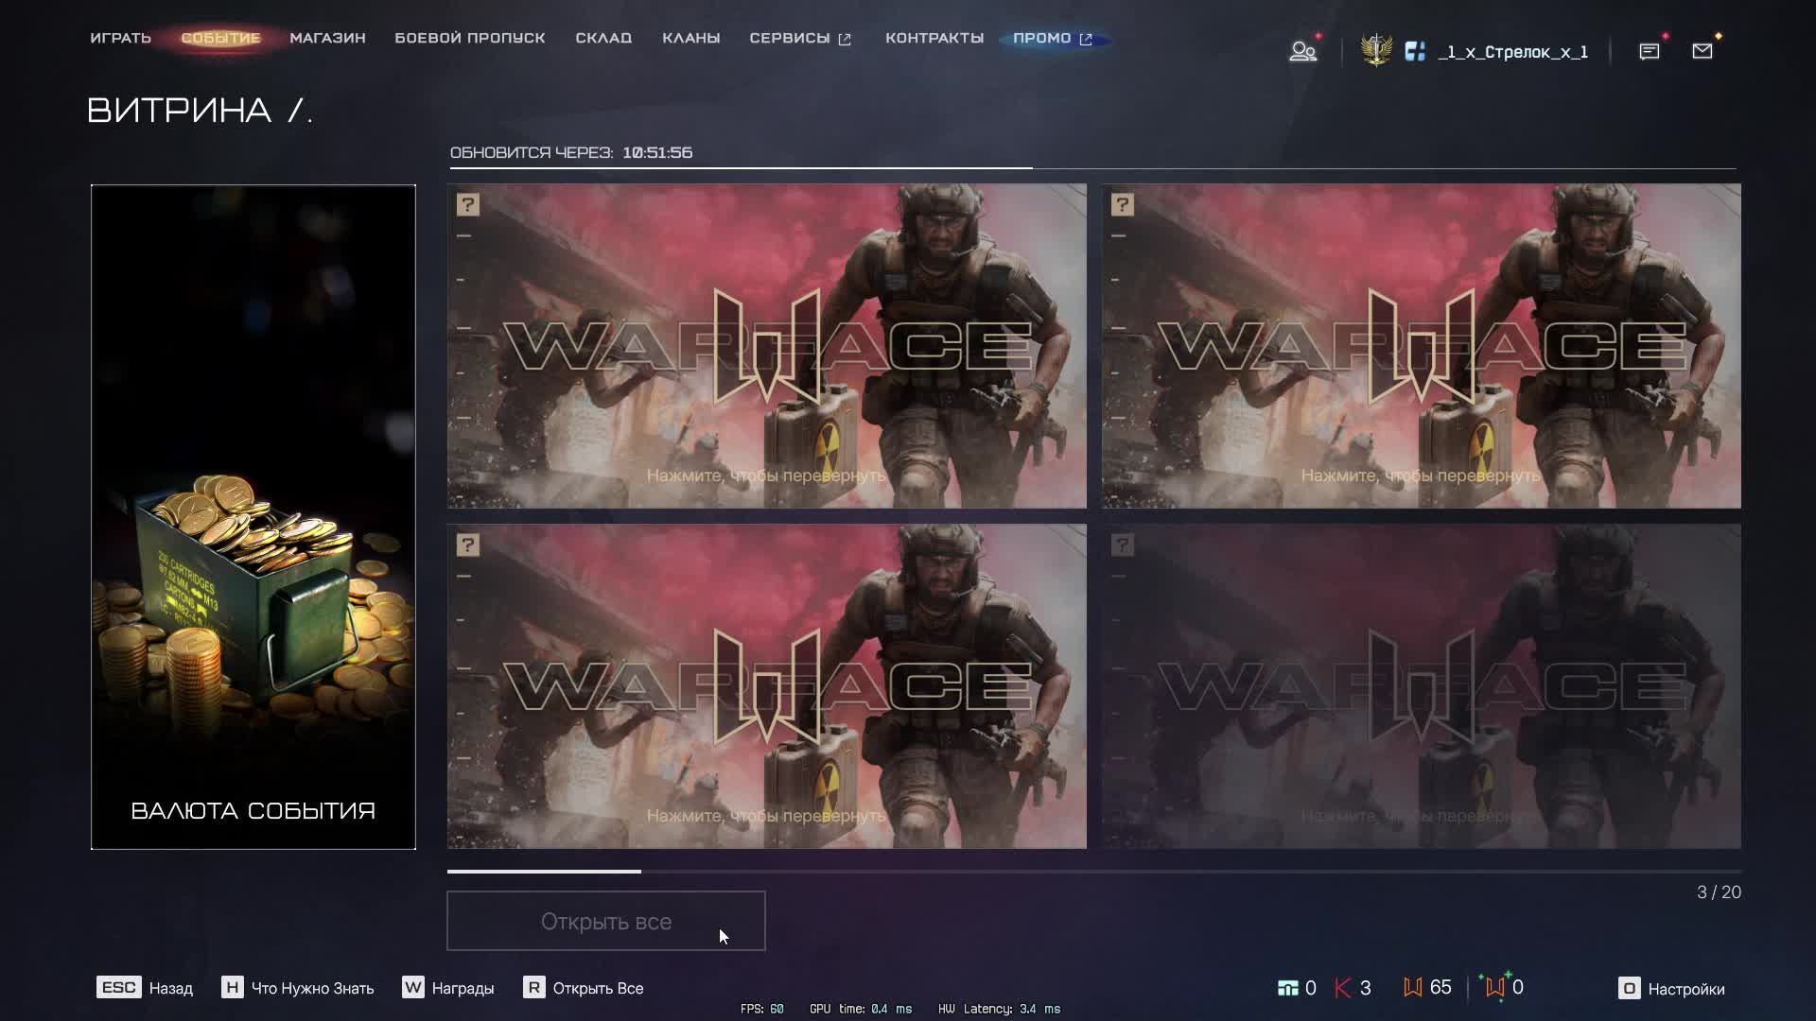Click the card progress bar under the cards
Screen dimensions: 1816x1021
tap(1094, 871)
